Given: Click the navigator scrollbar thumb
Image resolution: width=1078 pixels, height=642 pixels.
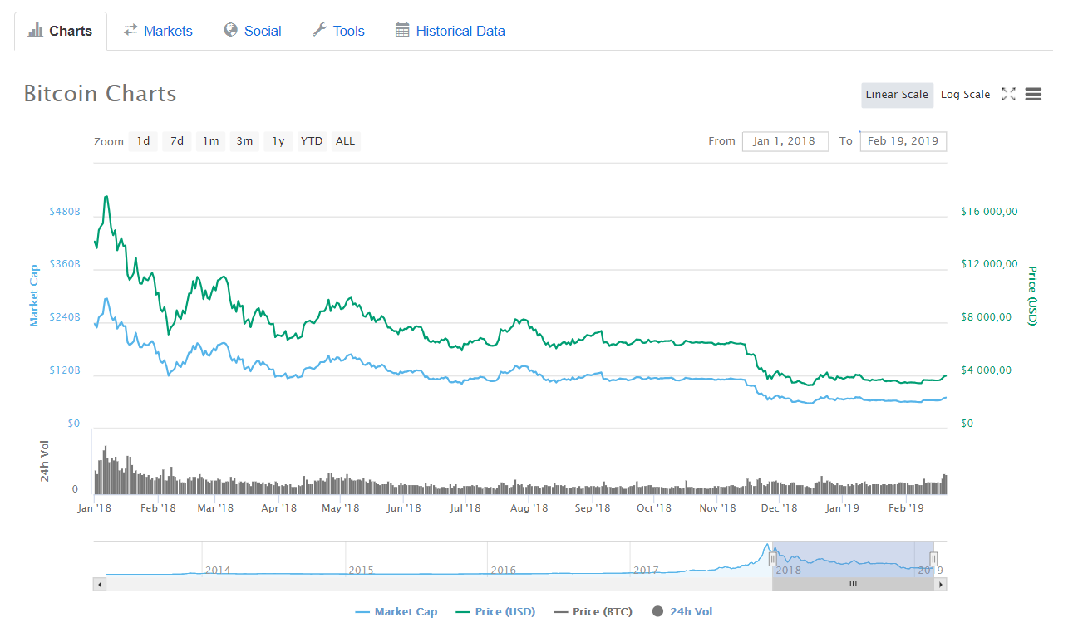Looking at the screenshot, I should pos(853,585).
